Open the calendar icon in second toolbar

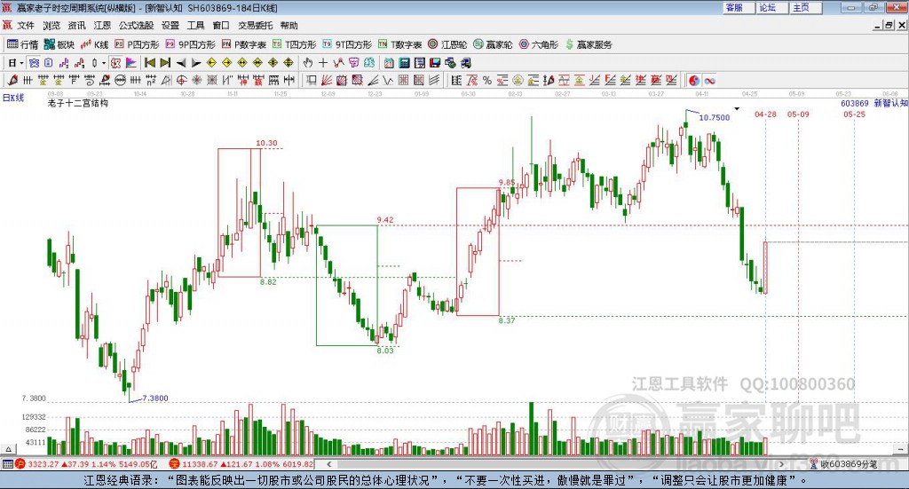pyautogui.click(x=389, y=63)
